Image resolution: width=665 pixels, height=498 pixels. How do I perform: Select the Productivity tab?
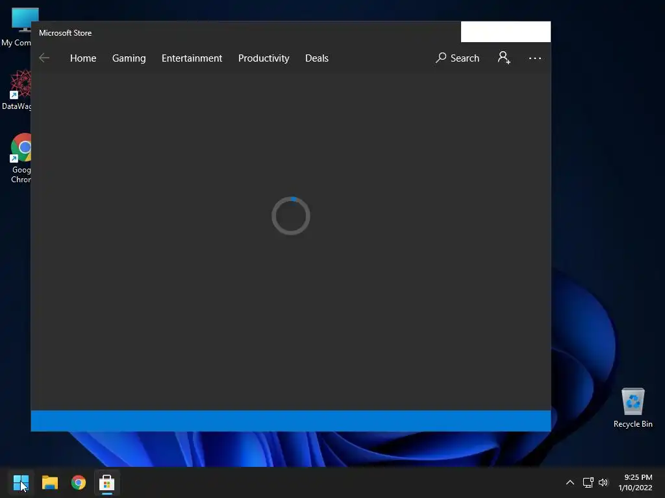point(264,58)
